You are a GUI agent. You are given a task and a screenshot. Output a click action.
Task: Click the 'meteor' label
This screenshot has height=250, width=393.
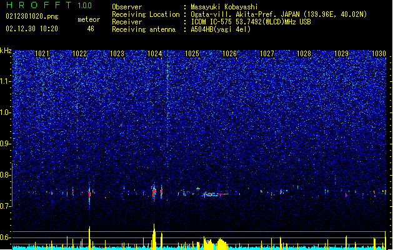89,19
